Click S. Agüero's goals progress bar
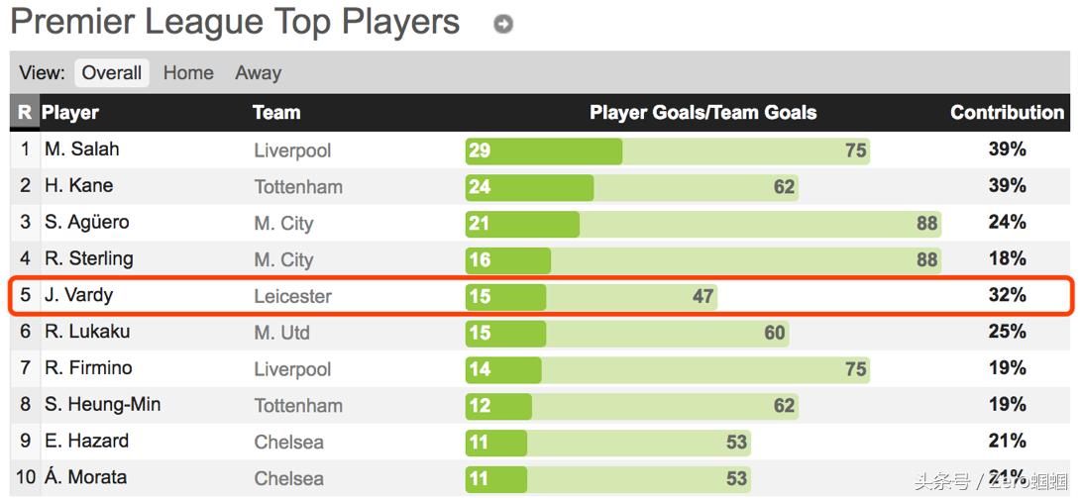Screen dimensions: 1080x498 [702, 224]
